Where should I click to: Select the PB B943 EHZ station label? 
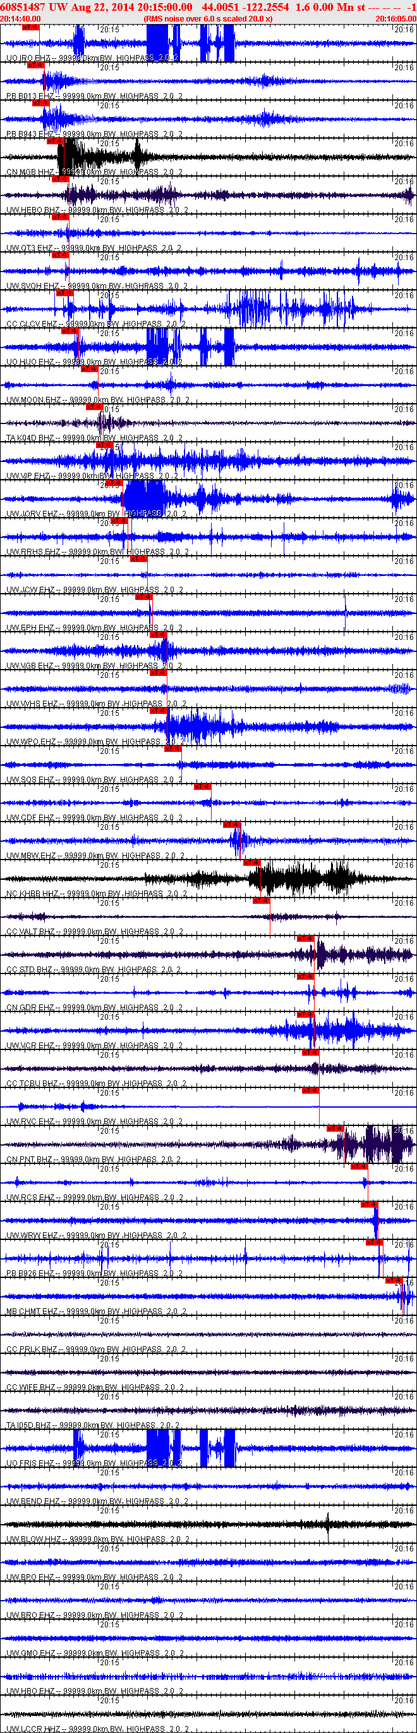pos(95,135)
